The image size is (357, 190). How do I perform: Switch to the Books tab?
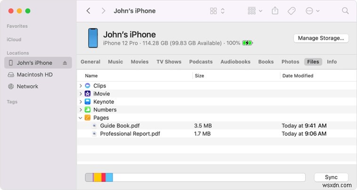266,62
